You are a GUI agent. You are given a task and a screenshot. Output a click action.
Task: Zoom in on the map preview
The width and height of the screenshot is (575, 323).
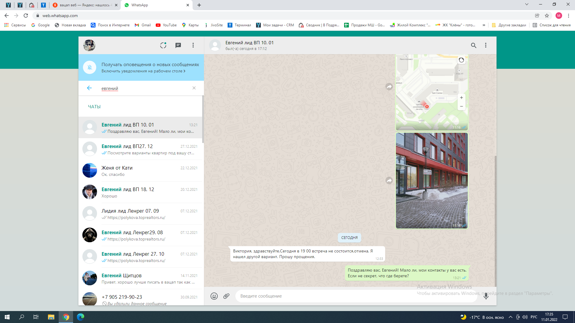461,98
